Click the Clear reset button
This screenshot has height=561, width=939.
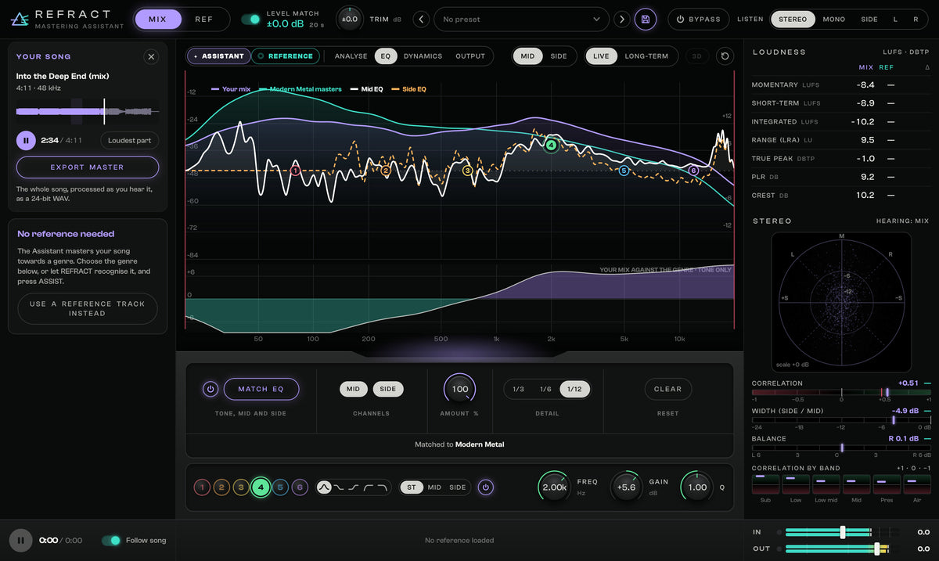(668, 389)
